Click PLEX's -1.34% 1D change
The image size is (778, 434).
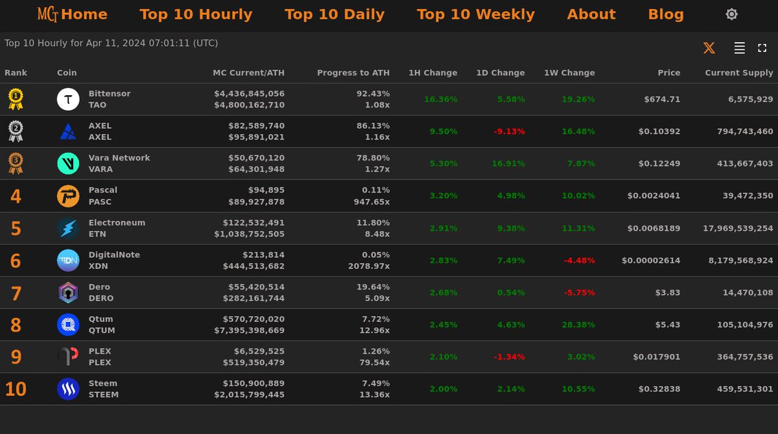click(x=510, y=357)
